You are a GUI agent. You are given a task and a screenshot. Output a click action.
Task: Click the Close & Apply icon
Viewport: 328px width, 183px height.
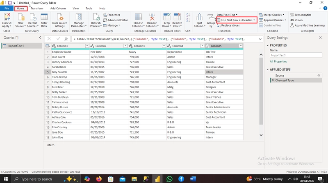coord(7,17)
